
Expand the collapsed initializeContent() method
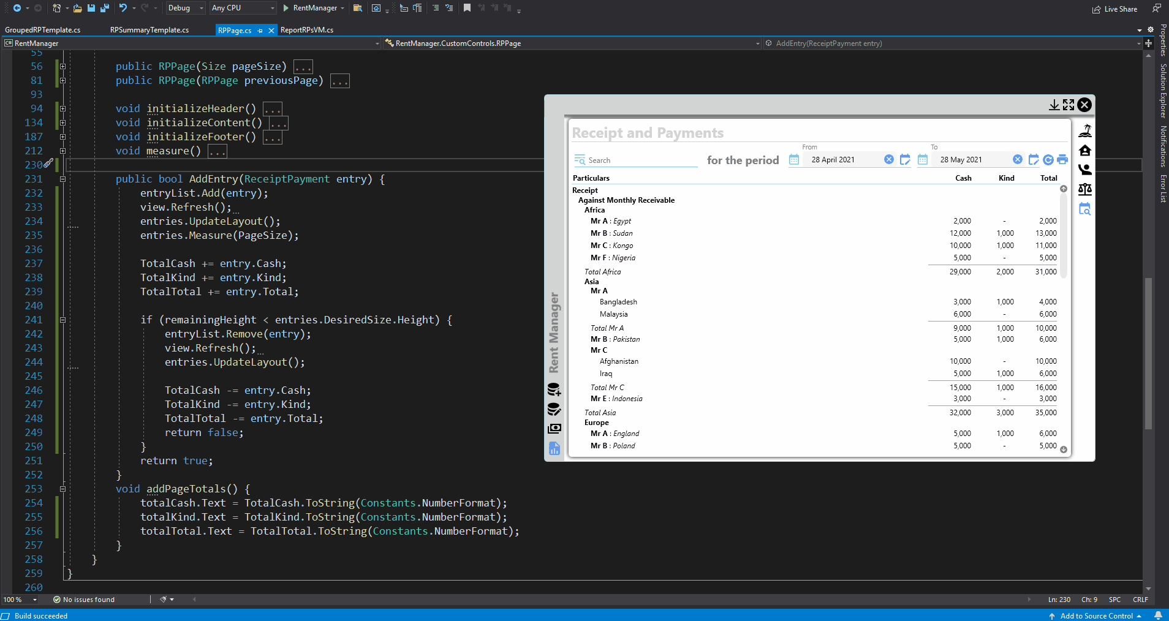(x=62, y=122)
